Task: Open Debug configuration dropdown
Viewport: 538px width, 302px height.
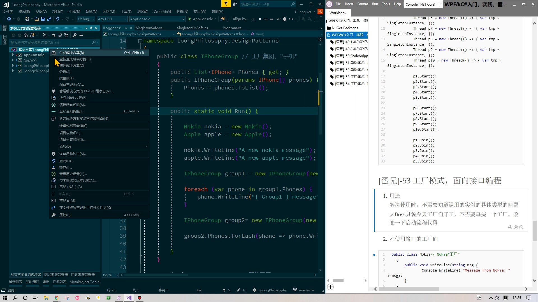Action: tap(86, 19)
